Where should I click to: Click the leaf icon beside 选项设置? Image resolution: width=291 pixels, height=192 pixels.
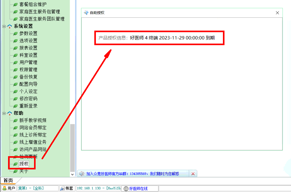pyautogui.click(x=15, y=41)
